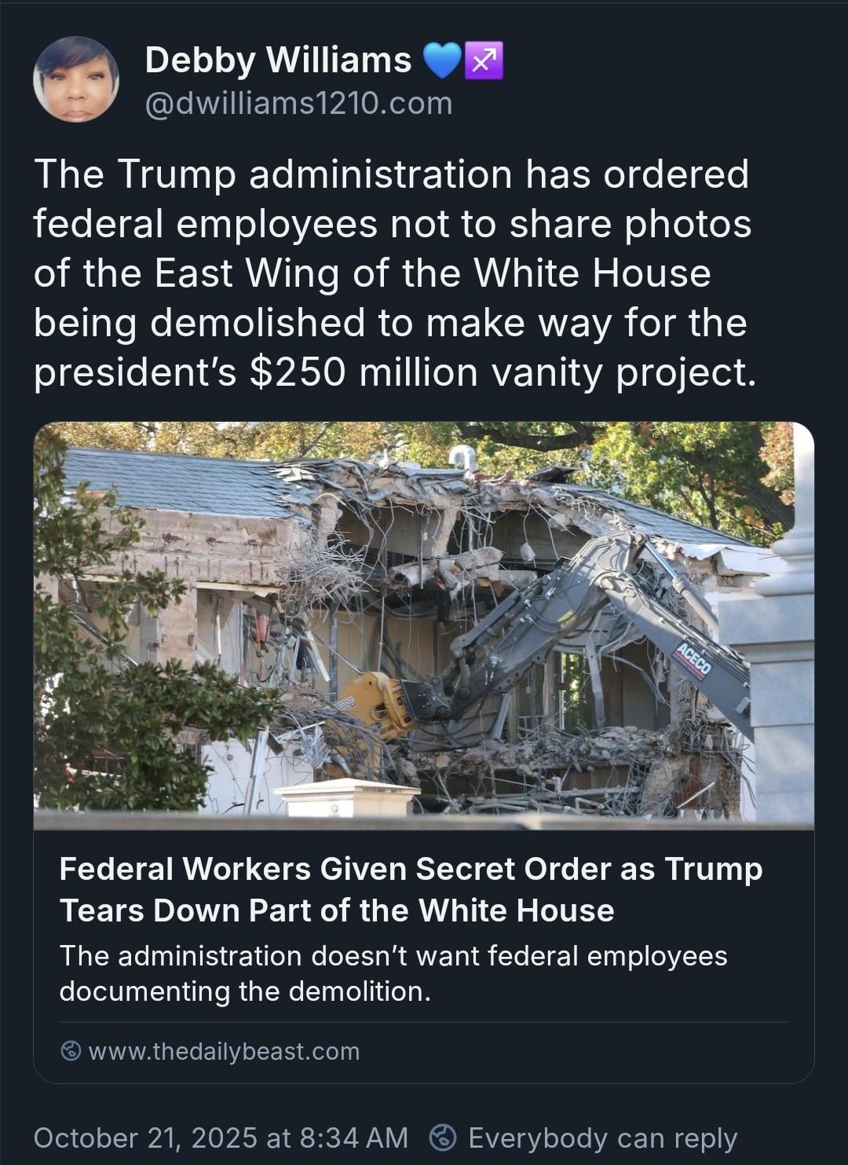
Task: Click the $250 million vanity project phrase
Action: click(503, 372)
